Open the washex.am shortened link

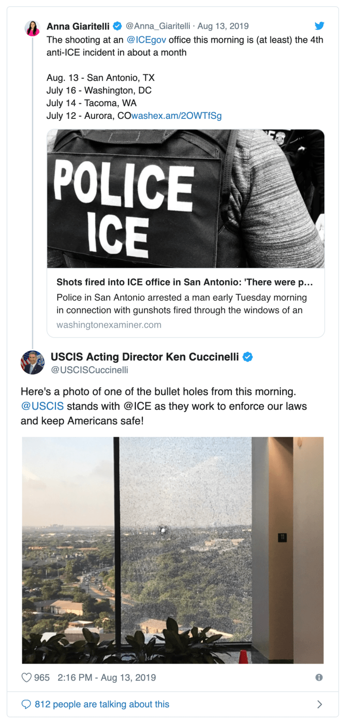(177, 115)
